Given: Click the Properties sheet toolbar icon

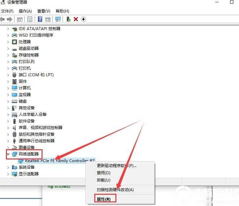Looking at the screenshot, I should point(30,19).
